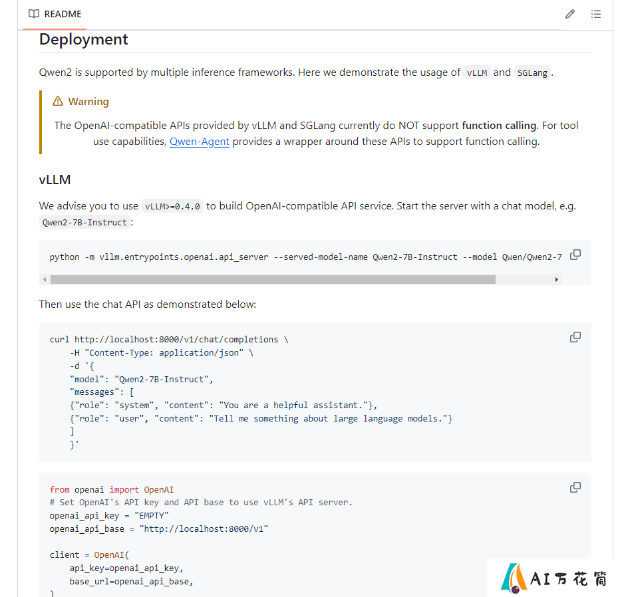Click the openai_api_base assignment line
Screen dimensions: 620x597
click(159, 529)
